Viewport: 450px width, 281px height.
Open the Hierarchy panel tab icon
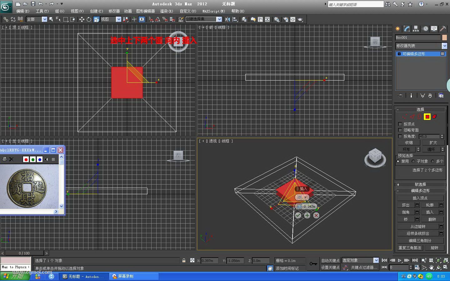tap(416, 29)
